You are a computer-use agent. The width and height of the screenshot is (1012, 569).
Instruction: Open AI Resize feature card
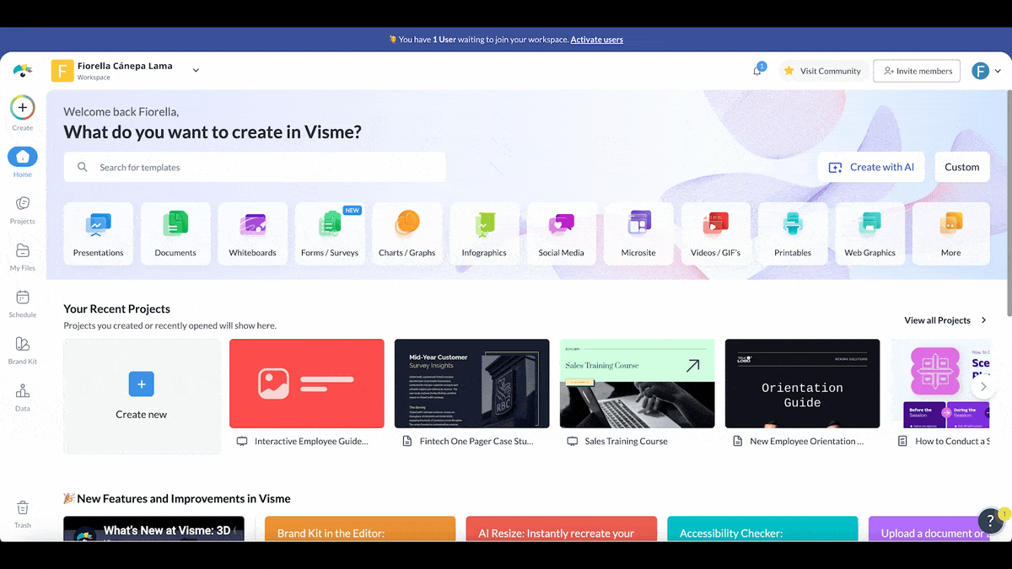(x=562, y=529)
